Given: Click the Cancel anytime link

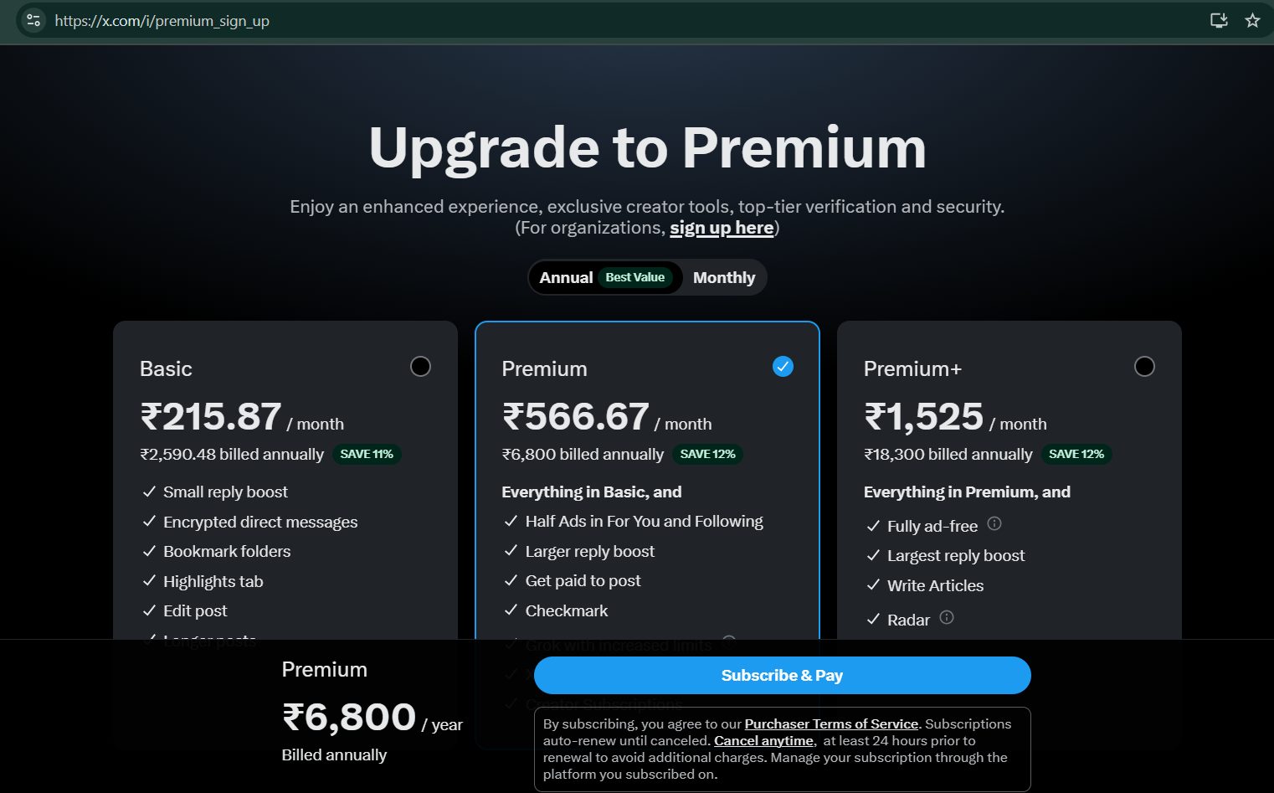Looking at the screenshot, I should click(x=763, y=741).
